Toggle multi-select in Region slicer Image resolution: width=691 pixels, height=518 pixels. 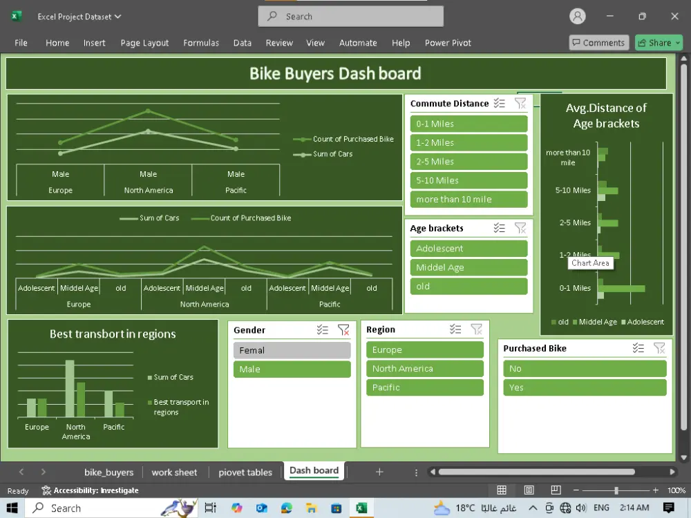tap(455, 329)
